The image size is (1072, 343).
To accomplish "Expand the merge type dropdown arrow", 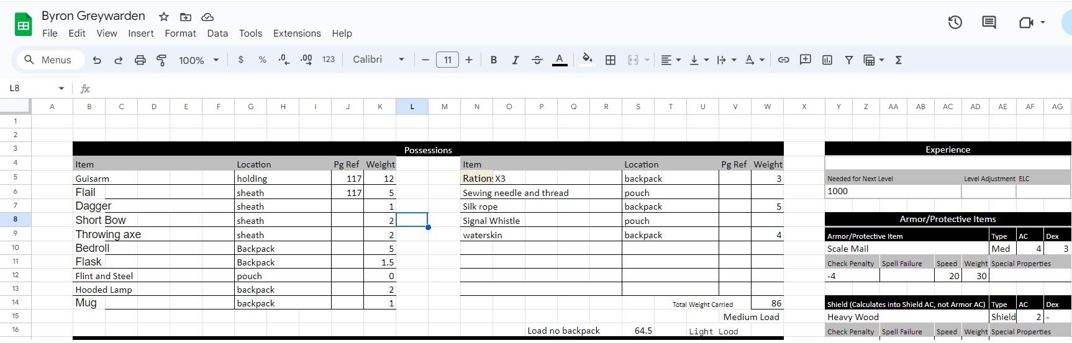I will (647, 60).
